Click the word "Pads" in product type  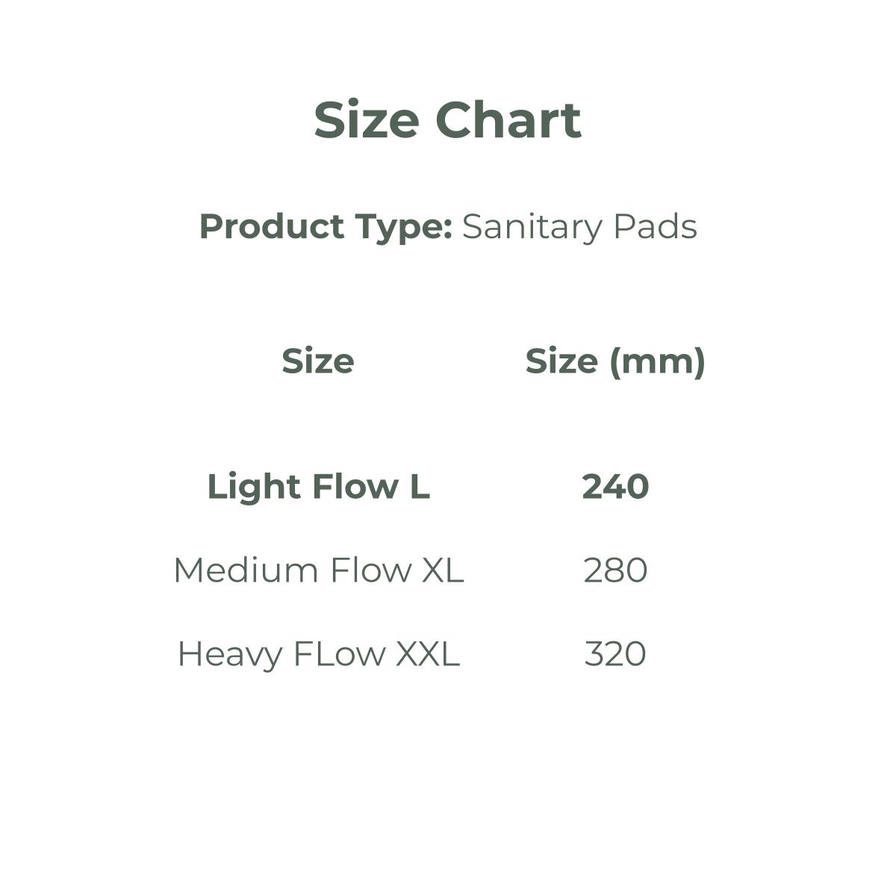[x=655, y=227]
